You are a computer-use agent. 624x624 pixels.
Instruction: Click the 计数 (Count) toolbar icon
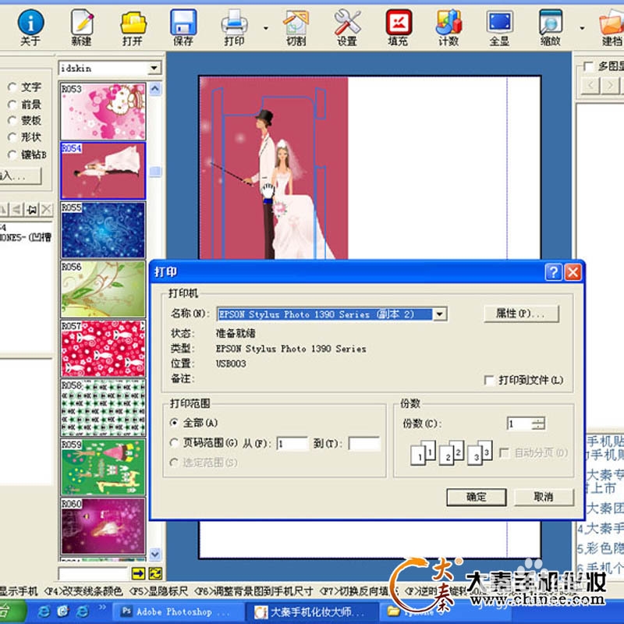tap(448, 27)
